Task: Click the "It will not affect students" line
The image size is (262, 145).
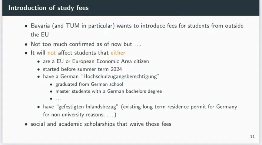Action: click(x=78, y=53)
